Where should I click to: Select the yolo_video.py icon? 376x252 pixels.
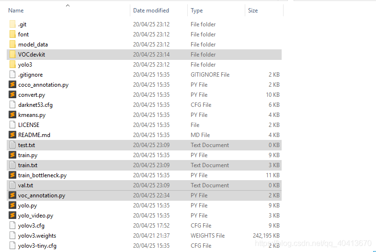(12, 216)
